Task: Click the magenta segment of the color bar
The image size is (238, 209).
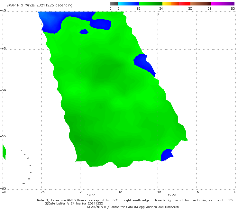Action: coord(223,4)
